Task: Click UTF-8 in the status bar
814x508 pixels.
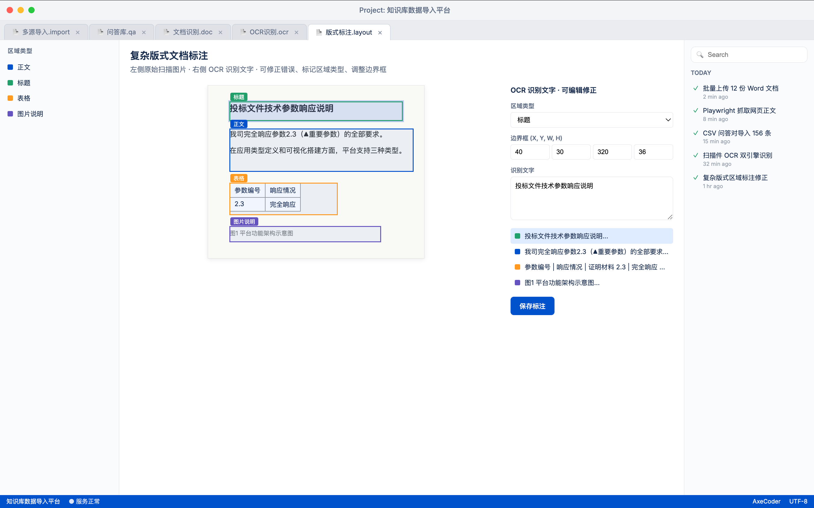Action: pos(798,501)
